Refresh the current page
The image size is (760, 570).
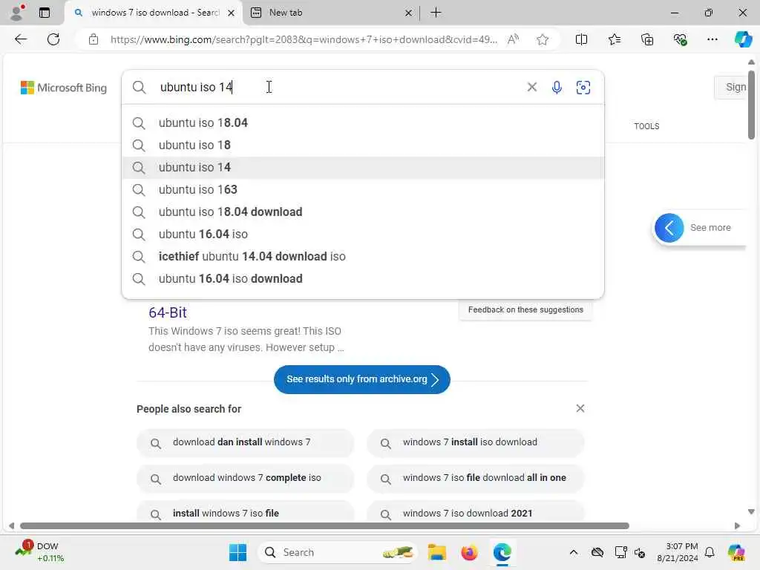53,39
